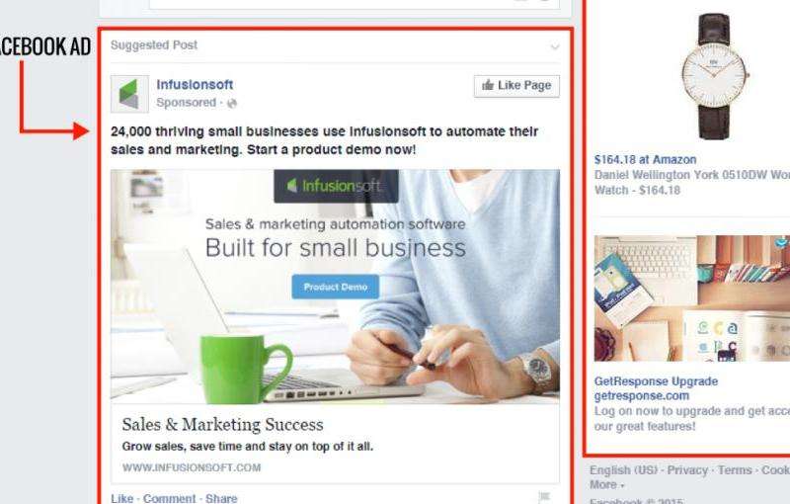Open the GetResponse Upgrade link
This screenshot has width=790, height=504.
point(656,381)
